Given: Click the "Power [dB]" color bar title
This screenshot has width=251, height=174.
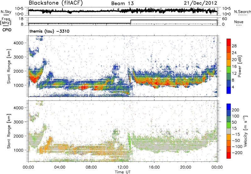Looking at the screenshot, I should pyautogui.click(x=239, y=66).
